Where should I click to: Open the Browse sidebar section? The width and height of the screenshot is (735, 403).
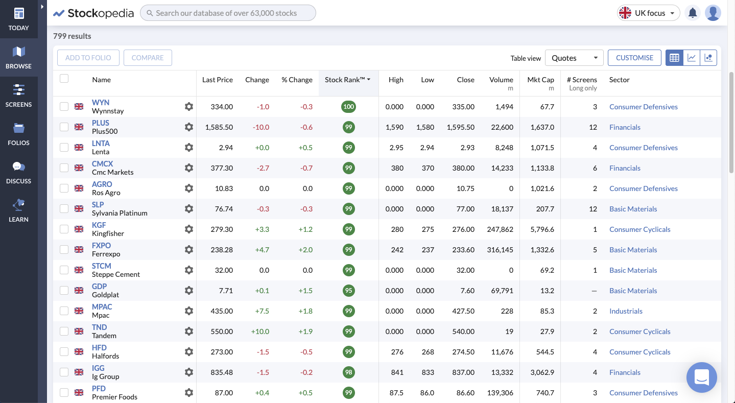pos(19,57)
